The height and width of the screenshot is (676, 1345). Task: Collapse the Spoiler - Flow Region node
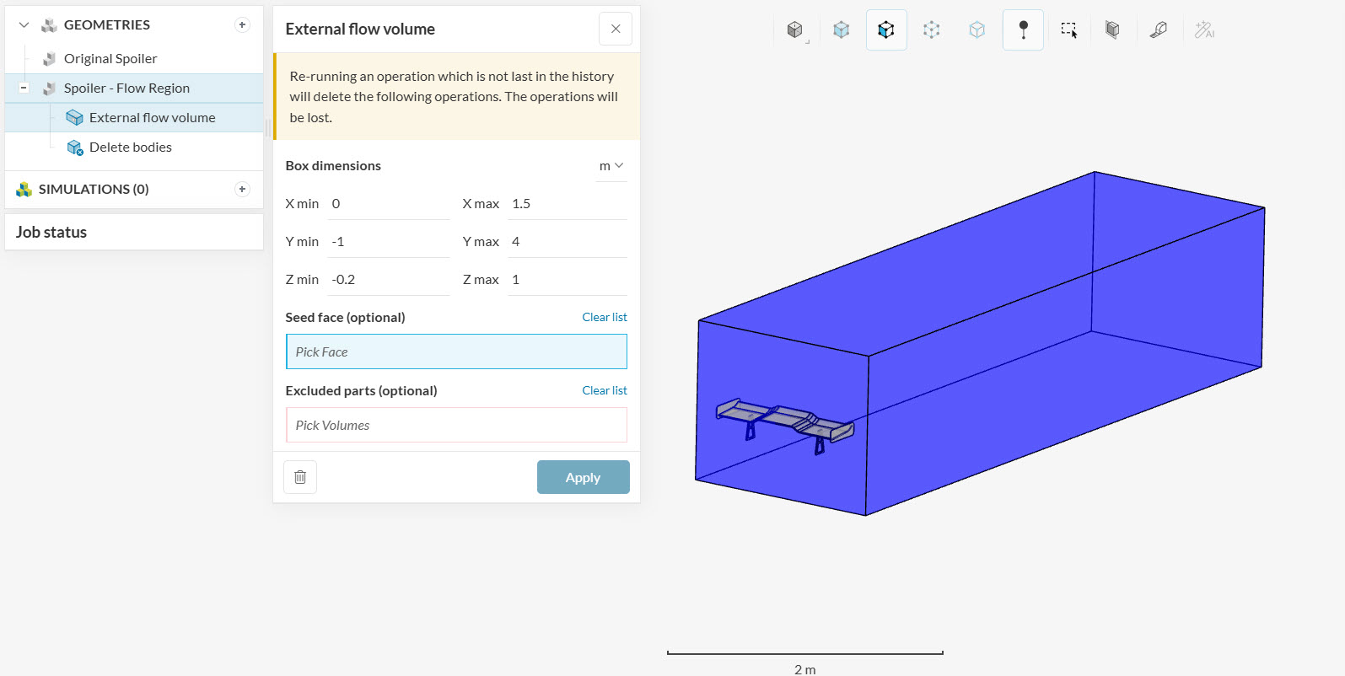[24, 89]
